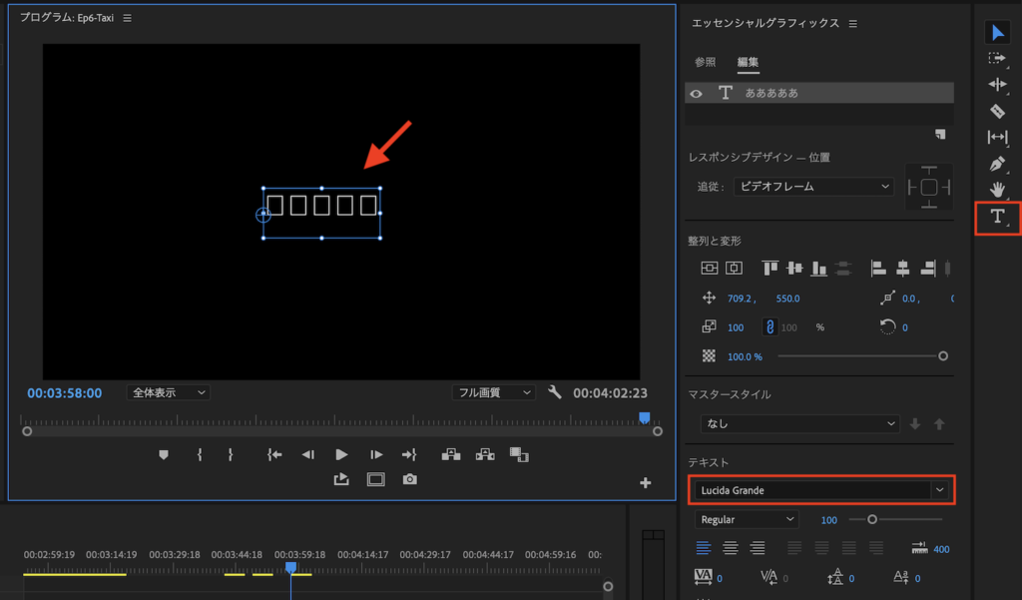Toggle visibility of the ああああああ text layer
Screen dimensions: 1022x600
point(695,93)
